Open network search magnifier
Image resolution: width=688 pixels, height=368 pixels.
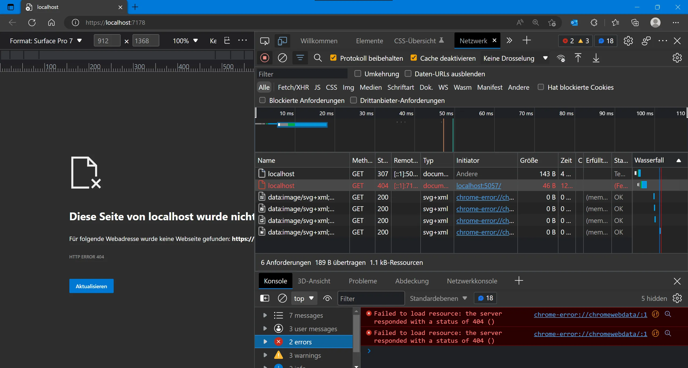coord(318,58)
